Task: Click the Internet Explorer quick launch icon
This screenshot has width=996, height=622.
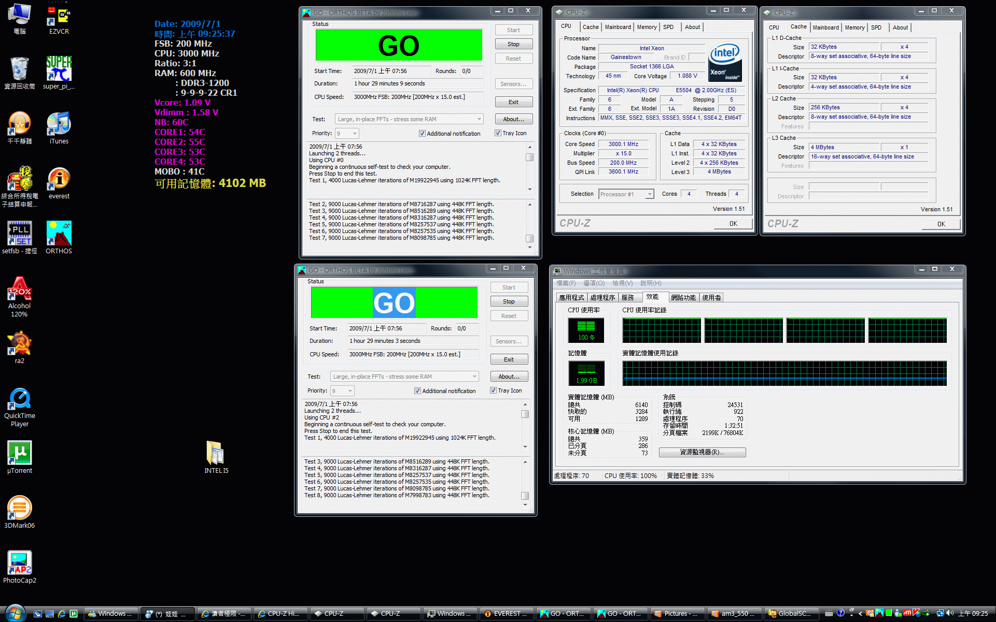Action: click(62, 614)
